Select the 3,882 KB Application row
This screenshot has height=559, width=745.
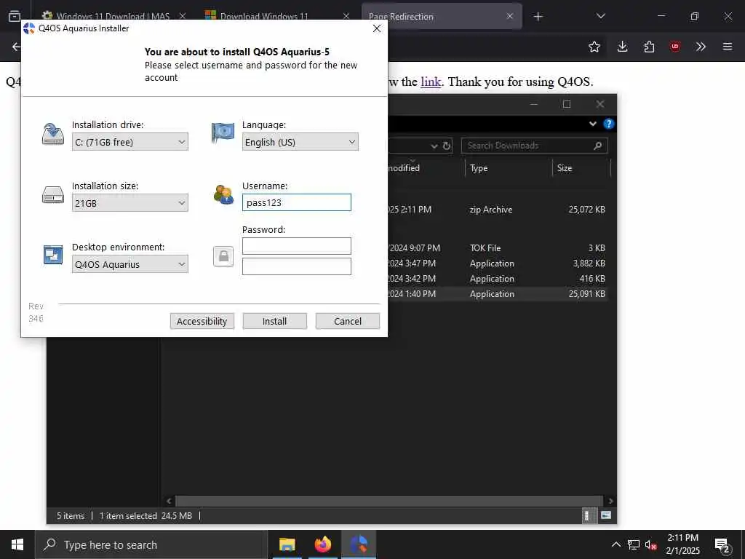pyautogui.click(x=498, y=263)
